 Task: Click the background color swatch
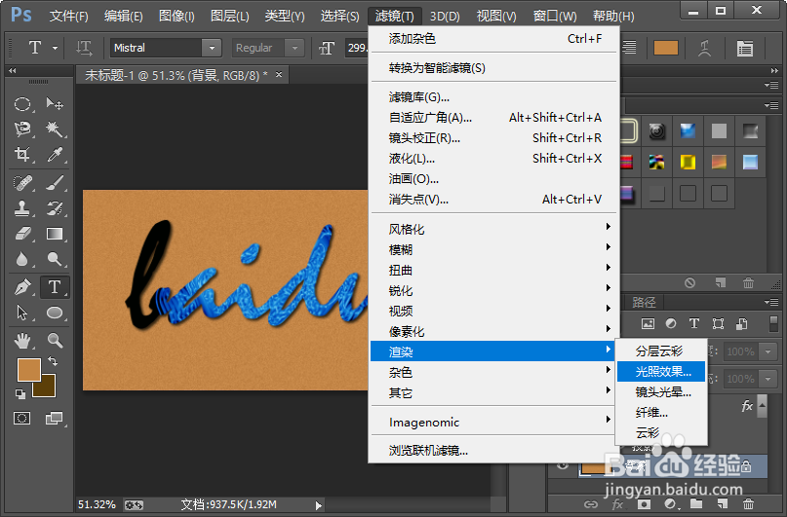pos(48,388)
